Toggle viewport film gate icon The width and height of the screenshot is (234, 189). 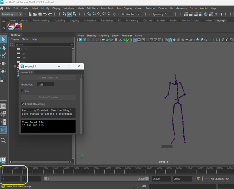tap(139, 40)
